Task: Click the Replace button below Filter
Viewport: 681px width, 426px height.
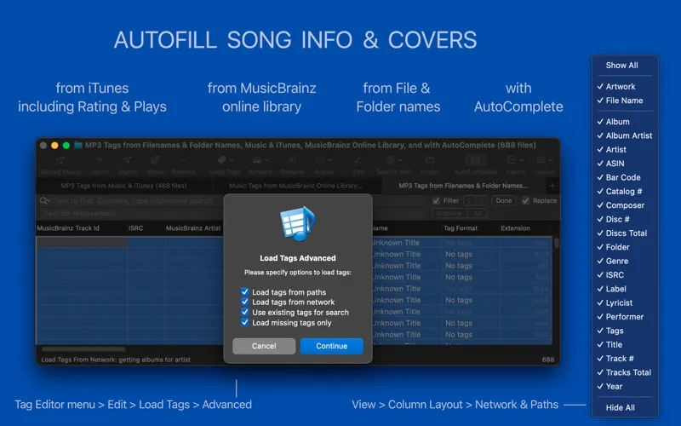Action: tap(449, 213)
